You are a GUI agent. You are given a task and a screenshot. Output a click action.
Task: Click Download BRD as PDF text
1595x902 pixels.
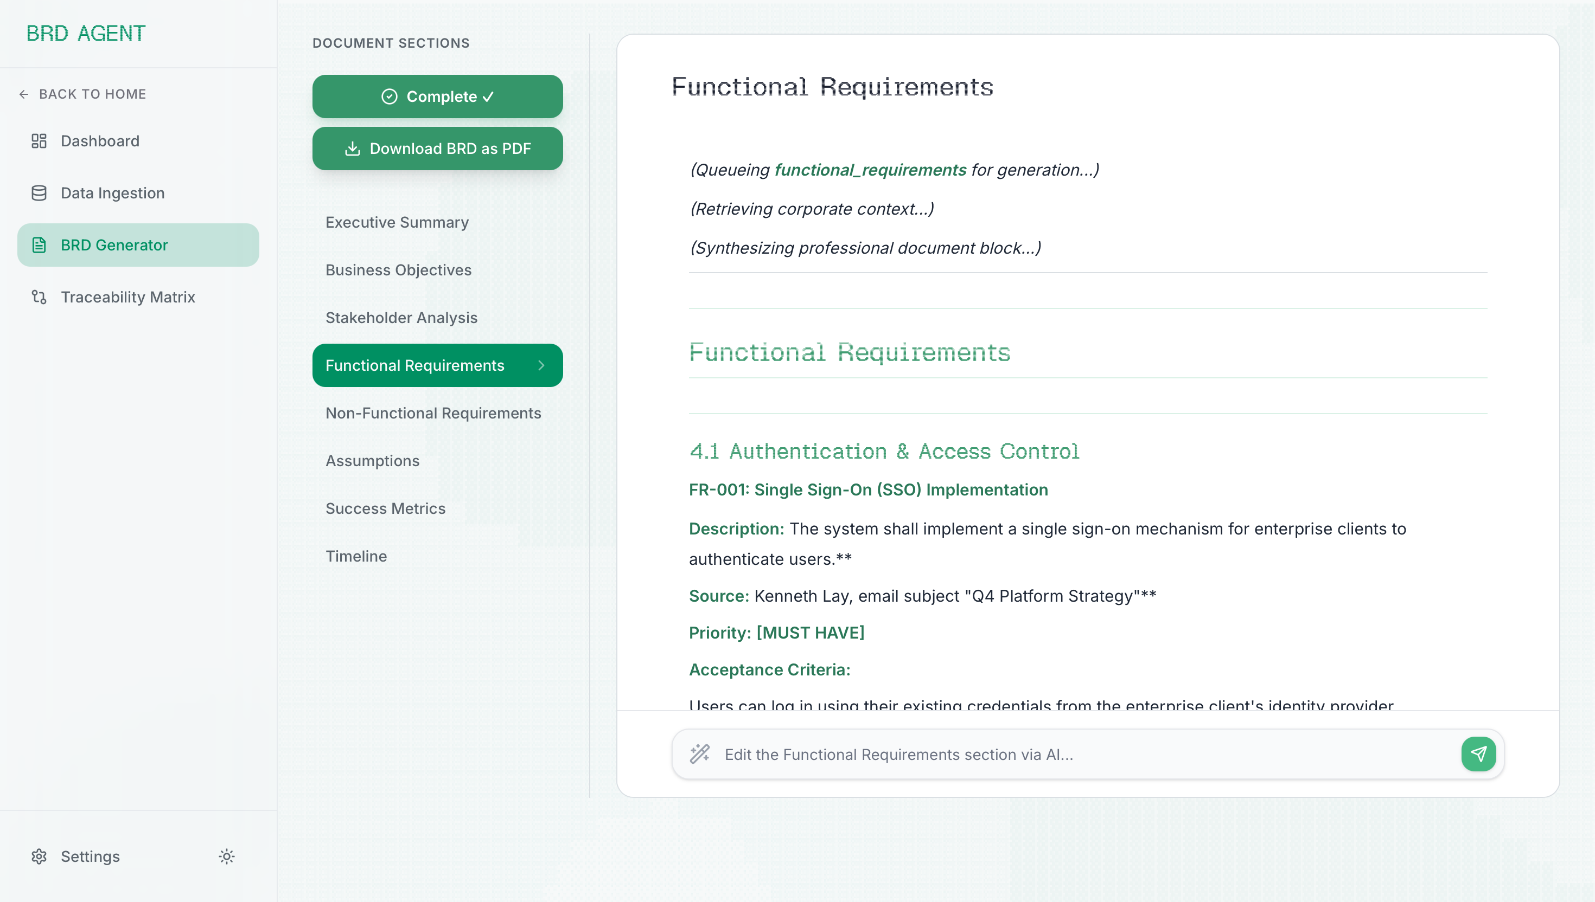tap(450, 149)
